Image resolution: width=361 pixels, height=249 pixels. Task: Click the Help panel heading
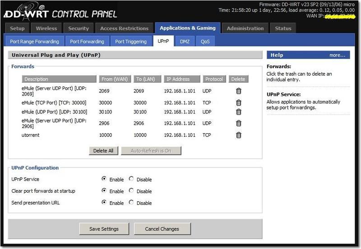277,55
